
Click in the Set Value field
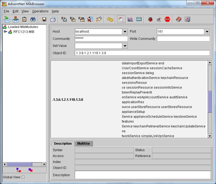[99, 46]
